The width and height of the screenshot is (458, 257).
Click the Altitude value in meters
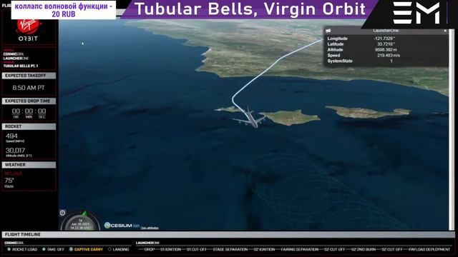(x=386, y=50)
